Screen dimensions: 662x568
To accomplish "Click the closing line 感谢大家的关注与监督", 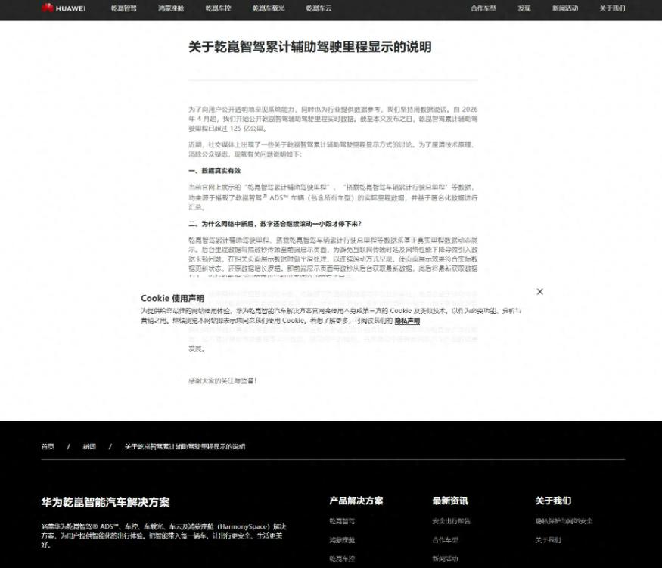I will 222,381.
